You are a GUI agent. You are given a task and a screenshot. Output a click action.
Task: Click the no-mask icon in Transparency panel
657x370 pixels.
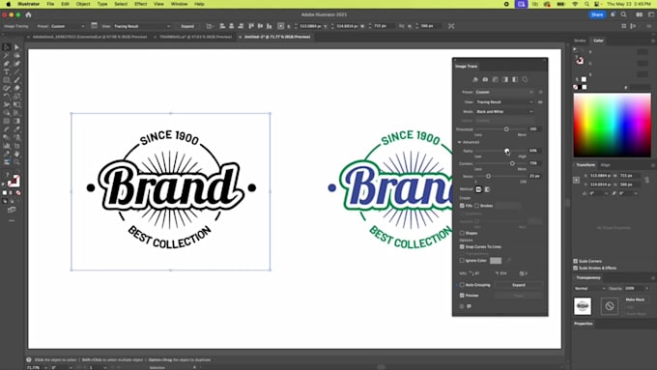click(x=610, y=306)
